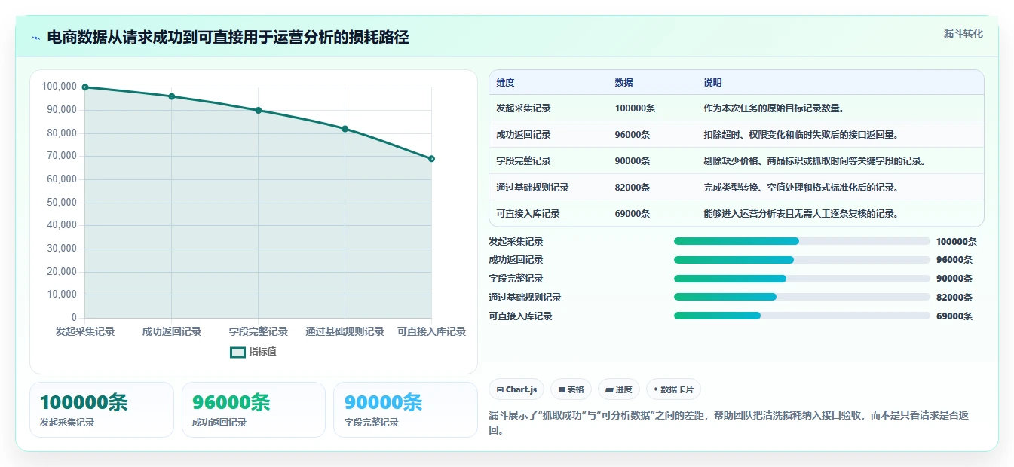The width and height of the screenshot is (1014, 467).
Task: Click the 数据 column header
Action: coord(623,83)
